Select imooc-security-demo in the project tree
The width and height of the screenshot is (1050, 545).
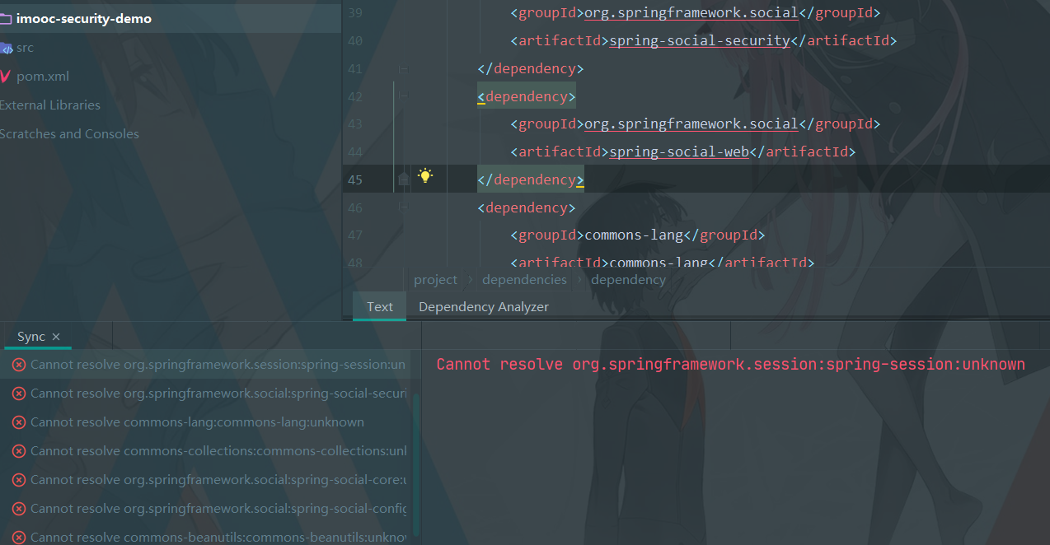coord(84,18)
